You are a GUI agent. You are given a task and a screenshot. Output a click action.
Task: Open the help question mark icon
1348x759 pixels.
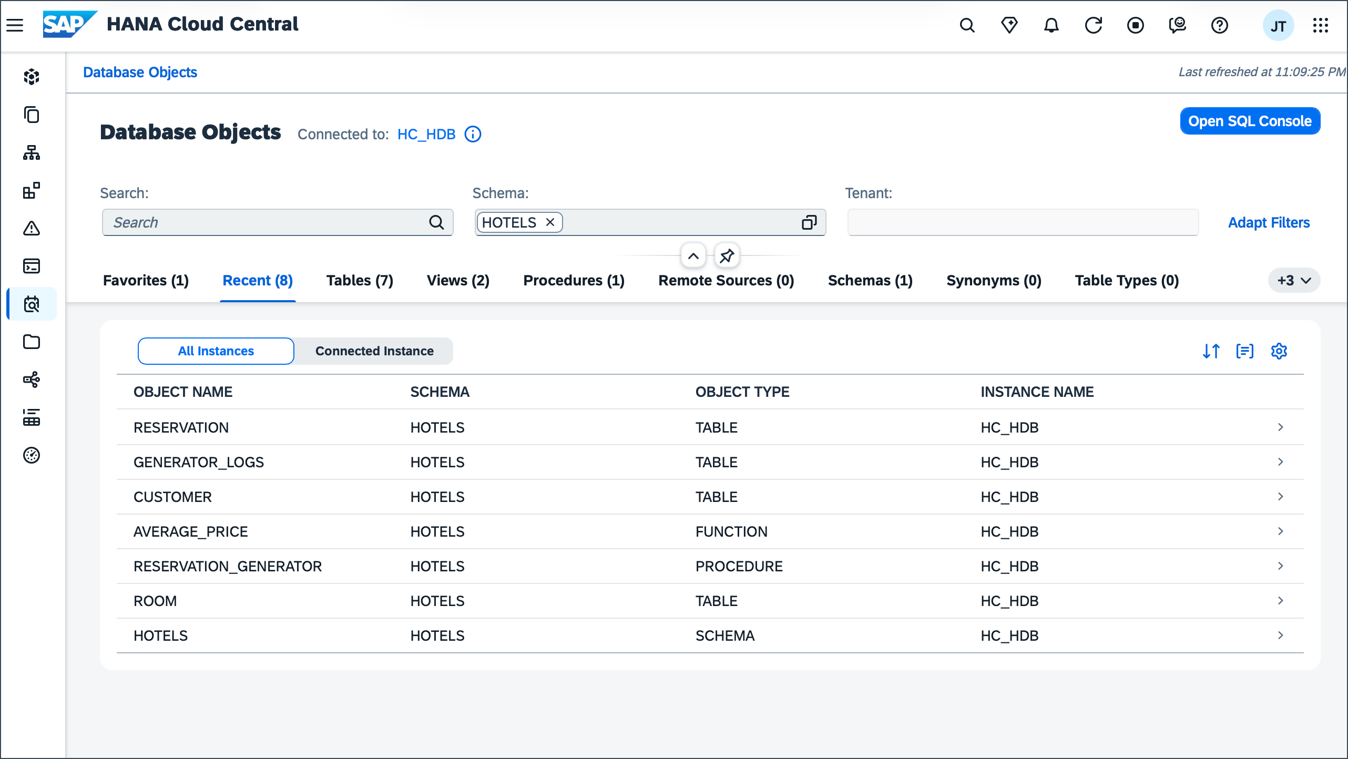[x=1219, y=25]
